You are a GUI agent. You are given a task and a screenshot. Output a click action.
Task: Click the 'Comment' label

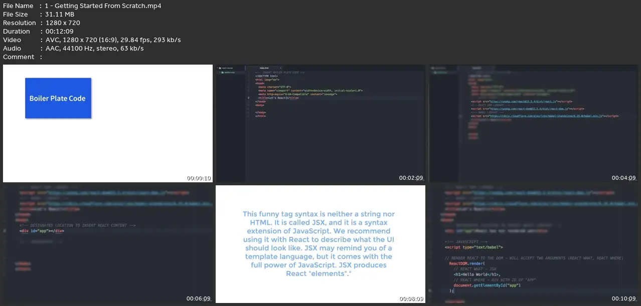point(19,57)
